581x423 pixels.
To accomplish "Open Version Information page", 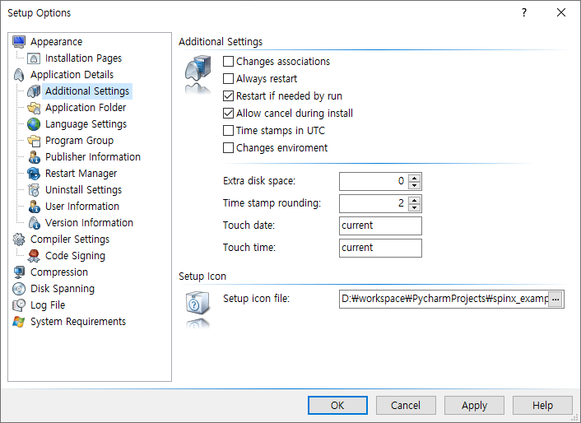I will tap(89, 223).
